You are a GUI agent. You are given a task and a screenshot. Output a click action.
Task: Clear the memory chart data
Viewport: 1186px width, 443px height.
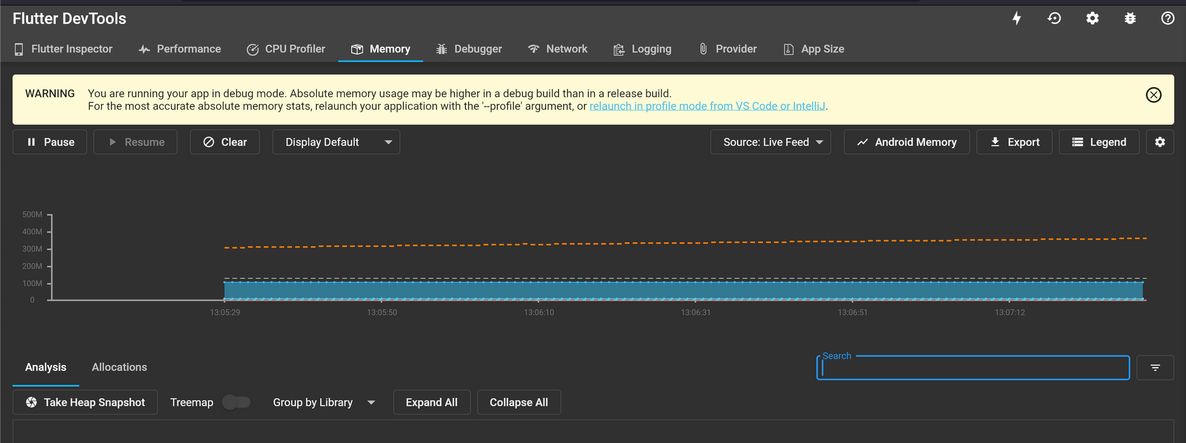tap(225, 142)
